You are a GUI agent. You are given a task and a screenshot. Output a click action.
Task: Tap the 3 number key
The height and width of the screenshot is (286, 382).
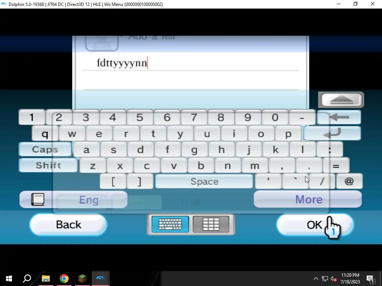(86, 117)
